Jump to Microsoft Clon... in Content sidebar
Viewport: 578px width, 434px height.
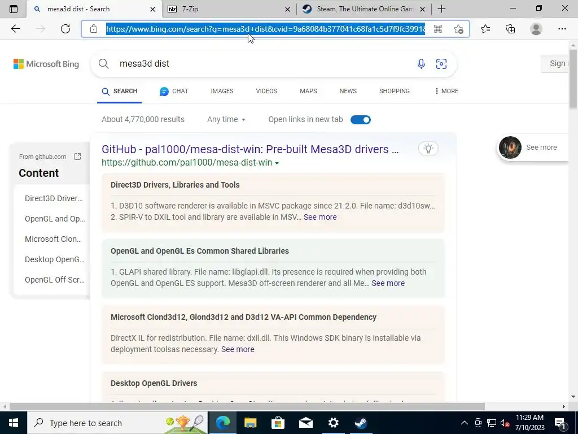pos(54,239)
